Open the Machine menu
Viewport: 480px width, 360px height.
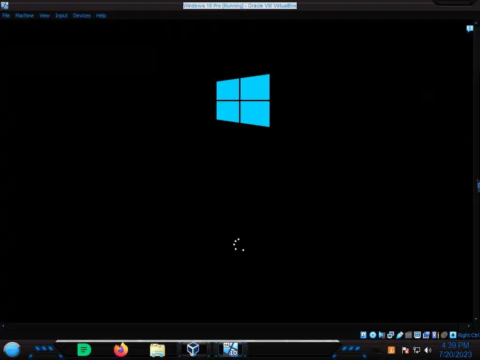coord(24,15)
